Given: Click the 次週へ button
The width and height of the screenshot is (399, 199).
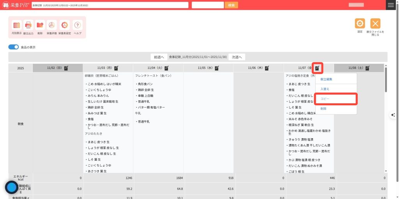Looking at the screenshot, I should (237, 57).
